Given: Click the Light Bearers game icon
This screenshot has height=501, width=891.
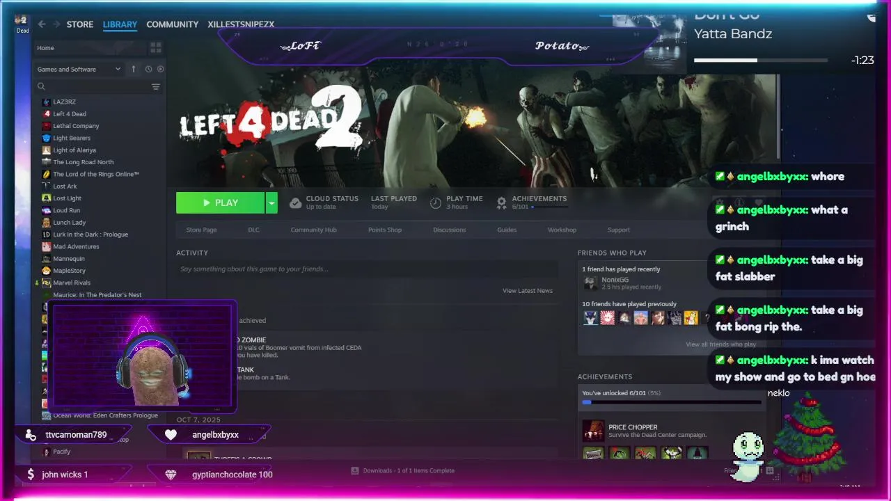Looking at the screenshot, I should pyautogui.click(x=47, y=138).
